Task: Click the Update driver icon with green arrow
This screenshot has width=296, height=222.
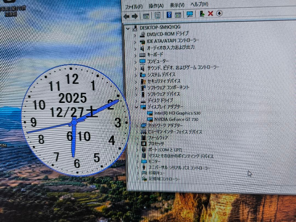Action: pyautogui.click(x=202, y=14)
